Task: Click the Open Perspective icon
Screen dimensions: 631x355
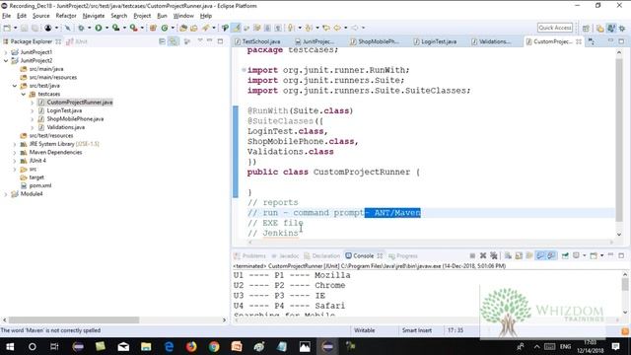Action: [586, 28]
